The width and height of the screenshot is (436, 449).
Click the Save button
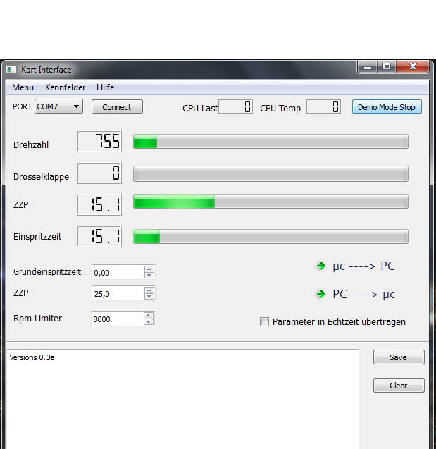coord(399,357)
